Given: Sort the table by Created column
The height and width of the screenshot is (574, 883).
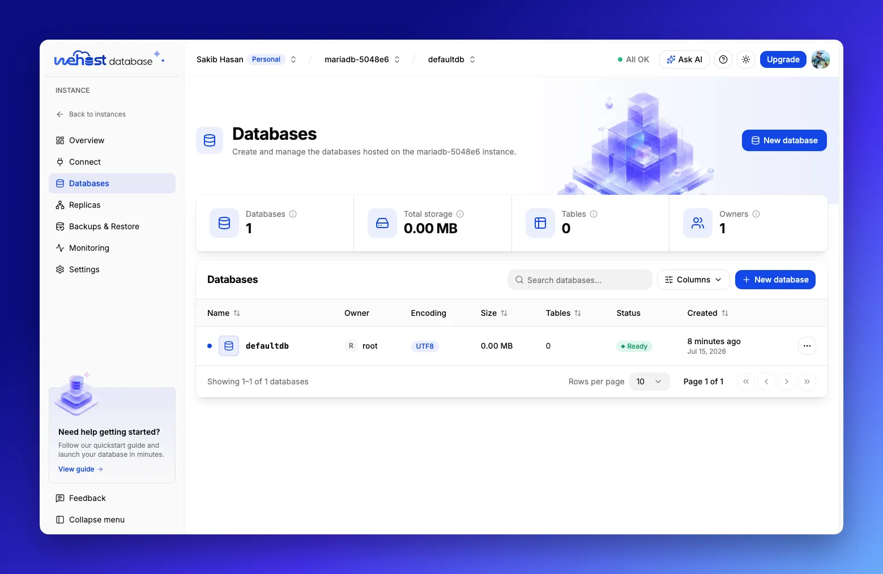Looking at the screenshot, I should 707,313.
